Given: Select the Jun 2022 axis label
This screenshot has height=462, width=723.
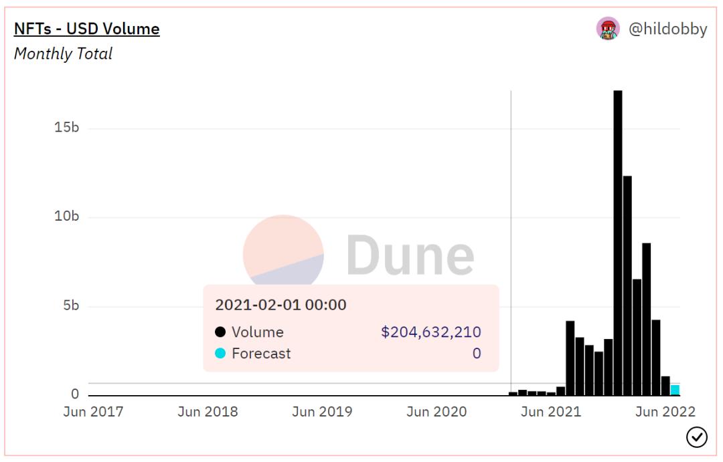Looking at the screenshot, I should [x=665, y=412].
